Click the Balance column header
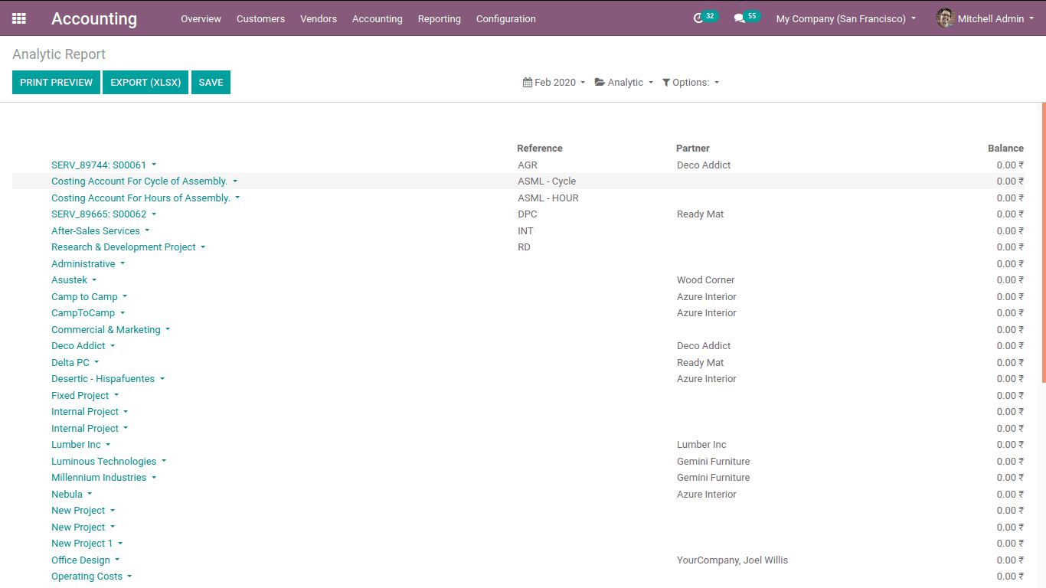Image resolution: width=1046 pixels, height=588 pixels. [1005, 149]
